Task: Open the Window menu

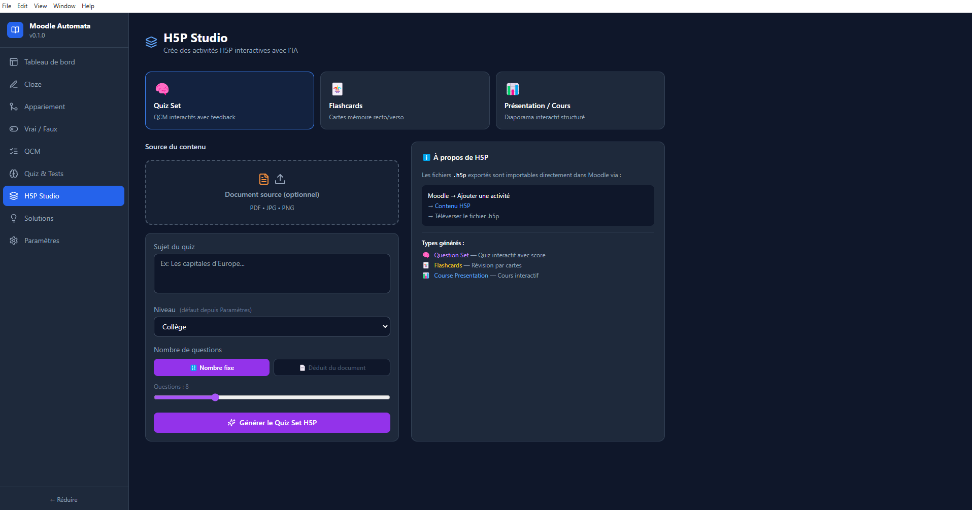Action: 64,6
